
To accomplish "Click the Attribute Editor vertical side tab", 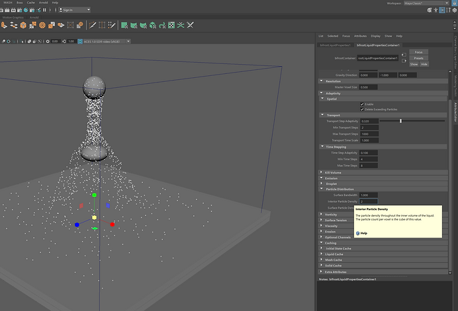I will pyautogui.click(x=455, y=112).
